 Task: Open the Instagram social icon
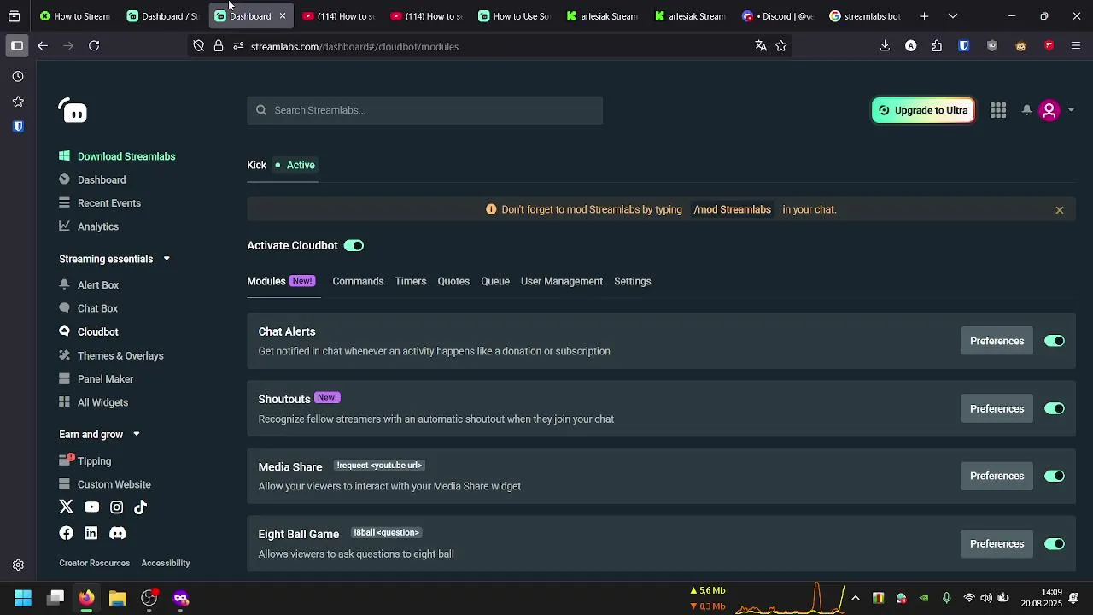pos(116,507)
